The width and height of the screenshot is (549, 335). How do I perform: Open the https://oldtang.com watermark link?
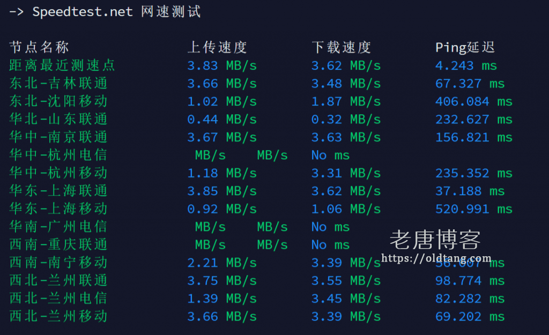(x=436, y=258)
